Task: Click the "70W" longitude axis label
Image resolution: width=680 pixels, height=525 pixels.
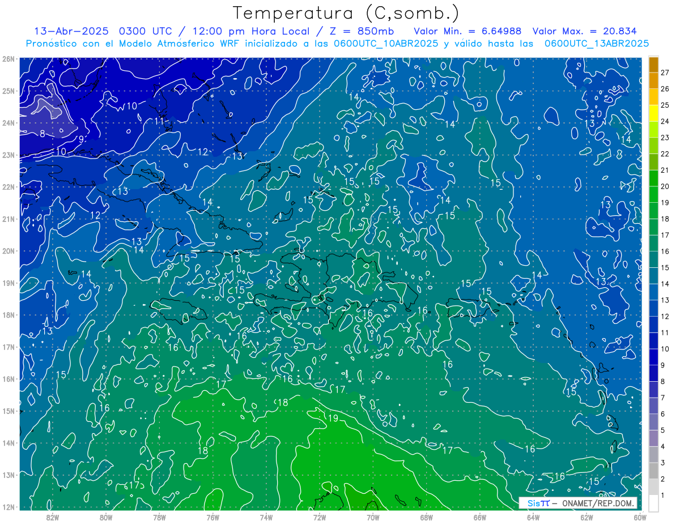Action: [373, 517]
